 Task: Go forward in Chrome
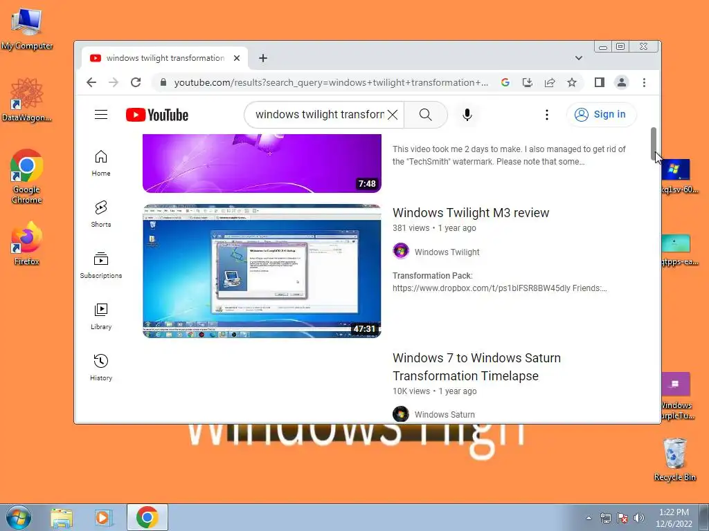(x=114, y=82)
